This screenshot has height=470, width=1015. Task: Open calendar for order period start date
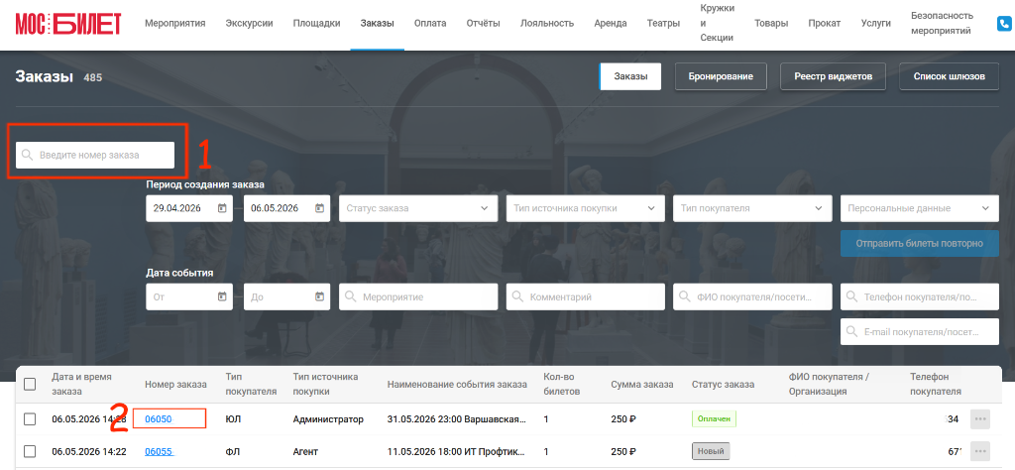[222, 208]
